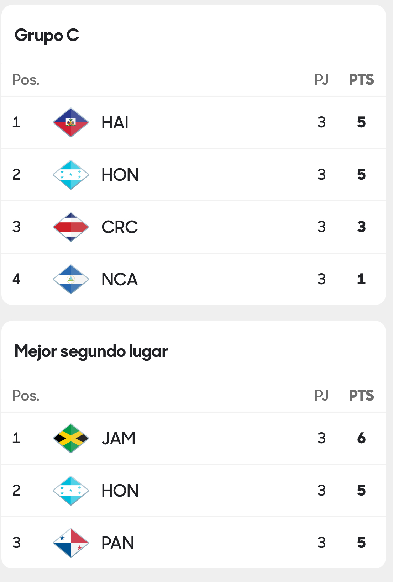Click the Mejor segundo lugar heading

point(91,351)
